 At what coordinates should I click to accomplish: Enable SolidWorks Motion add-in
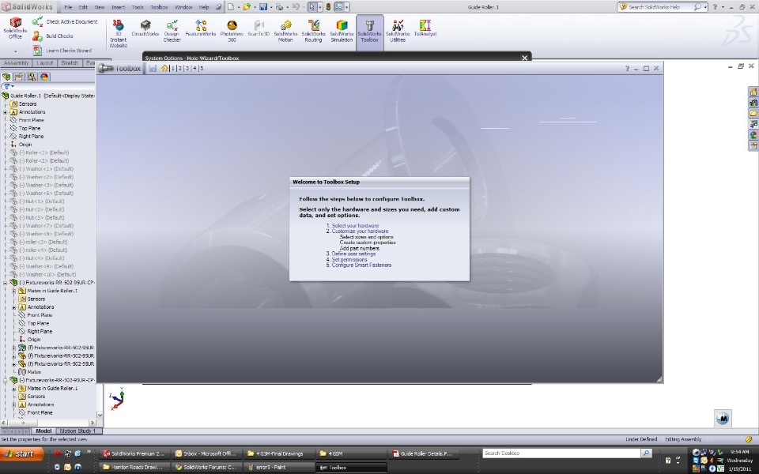pos(285,31)
